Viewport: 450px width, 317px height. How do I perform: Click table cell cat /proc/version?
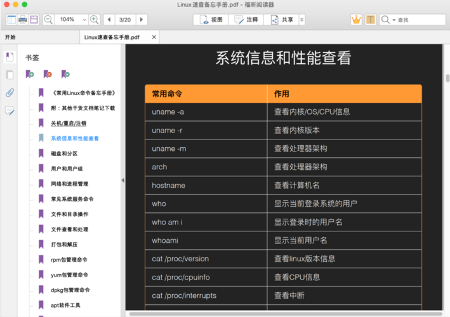(206, 259)
